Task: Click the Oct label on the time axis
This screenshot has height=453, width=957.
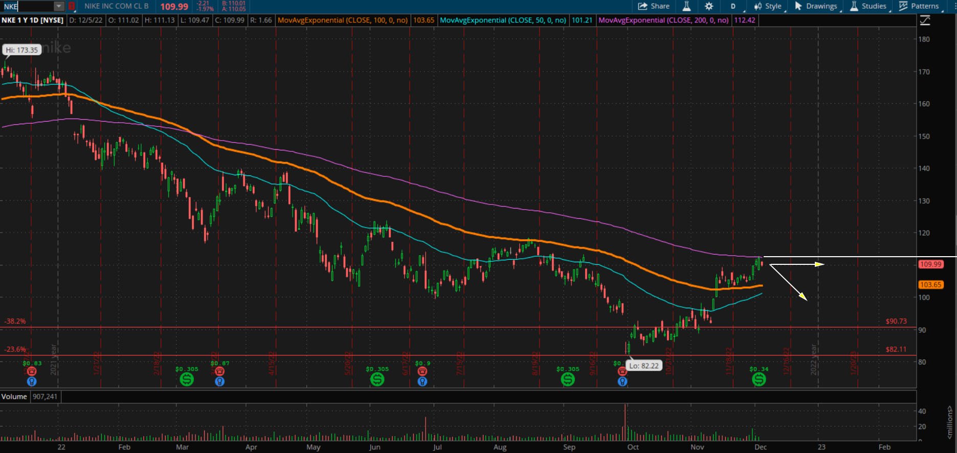Action: (x=633, y=447)
